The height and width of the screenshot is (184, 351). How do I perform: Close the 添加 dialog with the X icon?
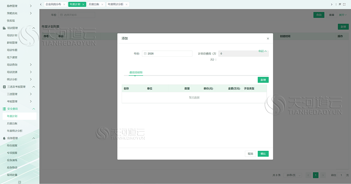click(268, 38)
